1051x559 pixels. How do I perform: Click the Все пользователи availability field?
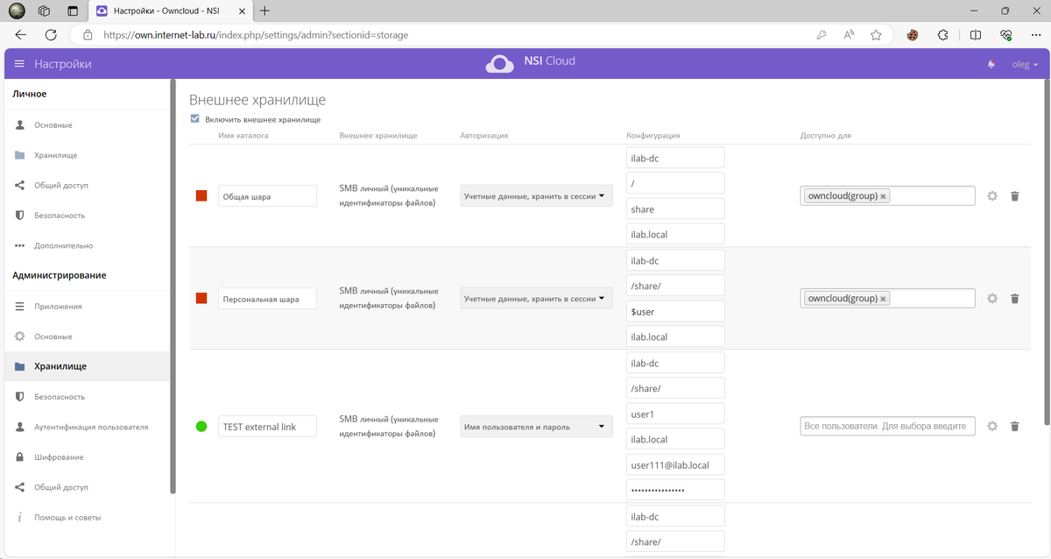click(x=887, y=426)
